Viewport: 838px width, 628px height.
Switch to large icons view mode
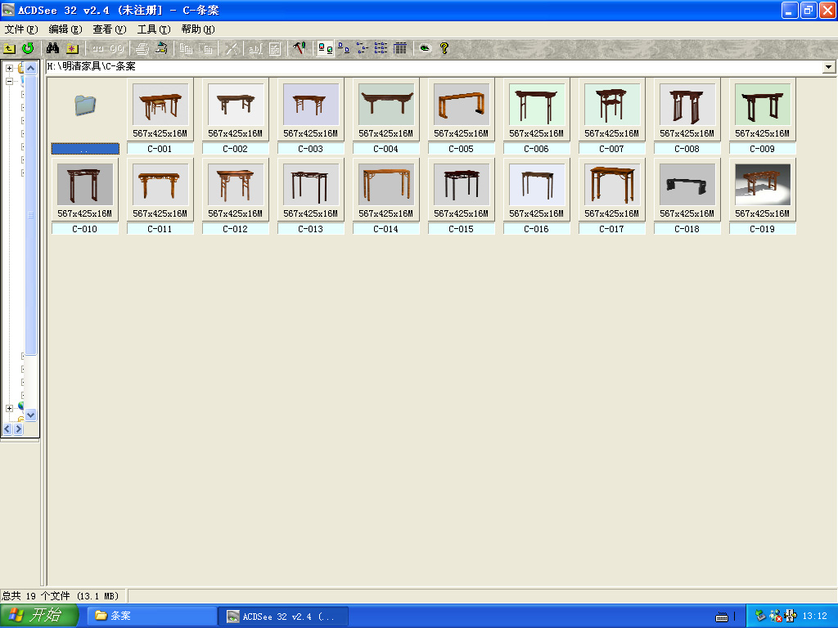coord(344,48)
